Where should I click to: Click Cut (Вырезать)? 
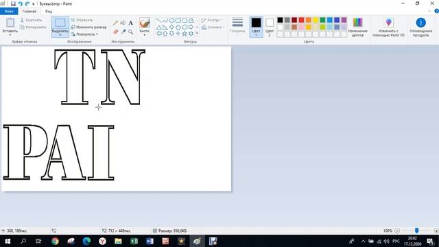(x=31, y=20)
